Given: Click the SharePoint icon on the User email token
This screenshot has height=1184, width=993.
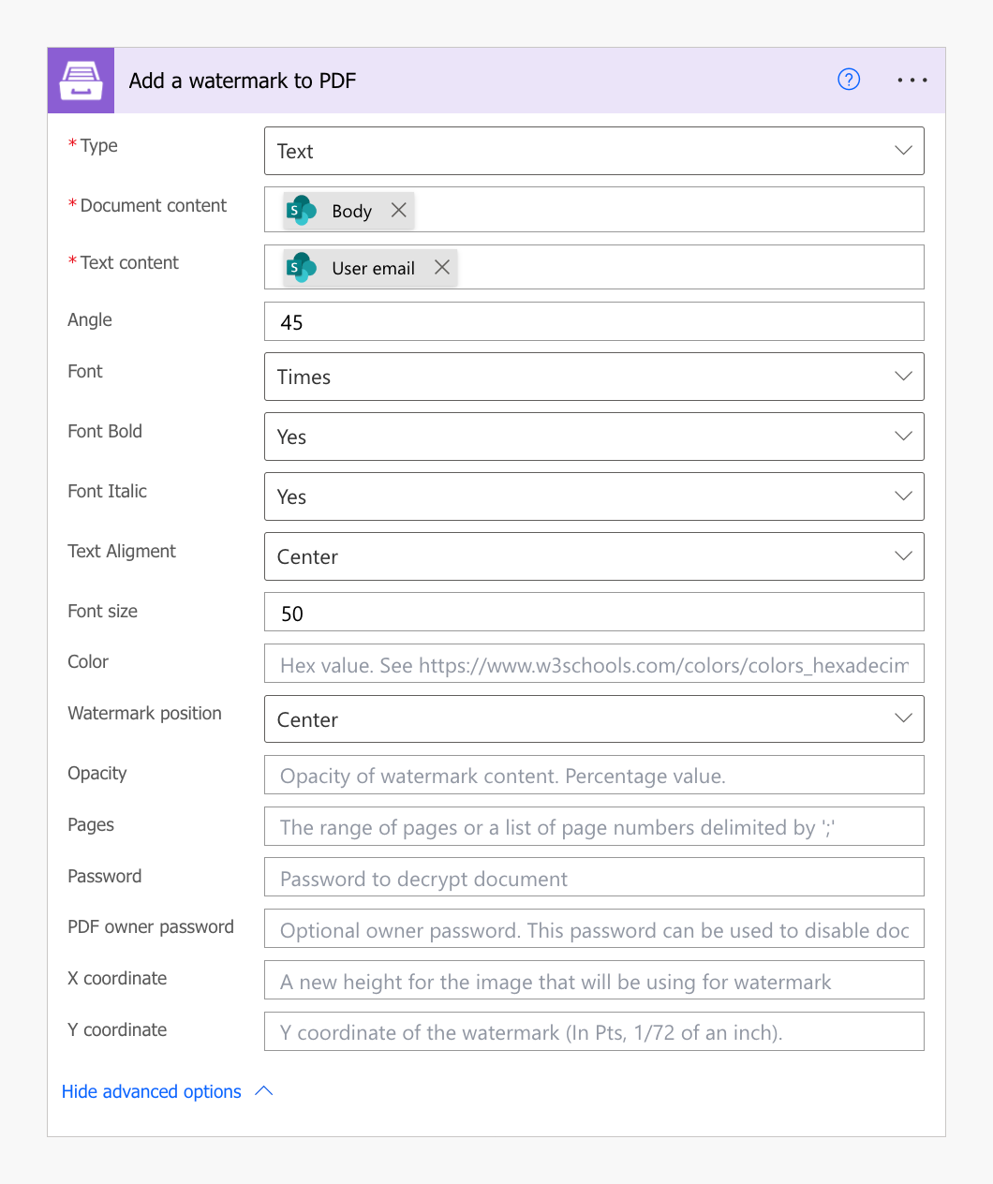Looking at the screenshot, I should 302,267.
